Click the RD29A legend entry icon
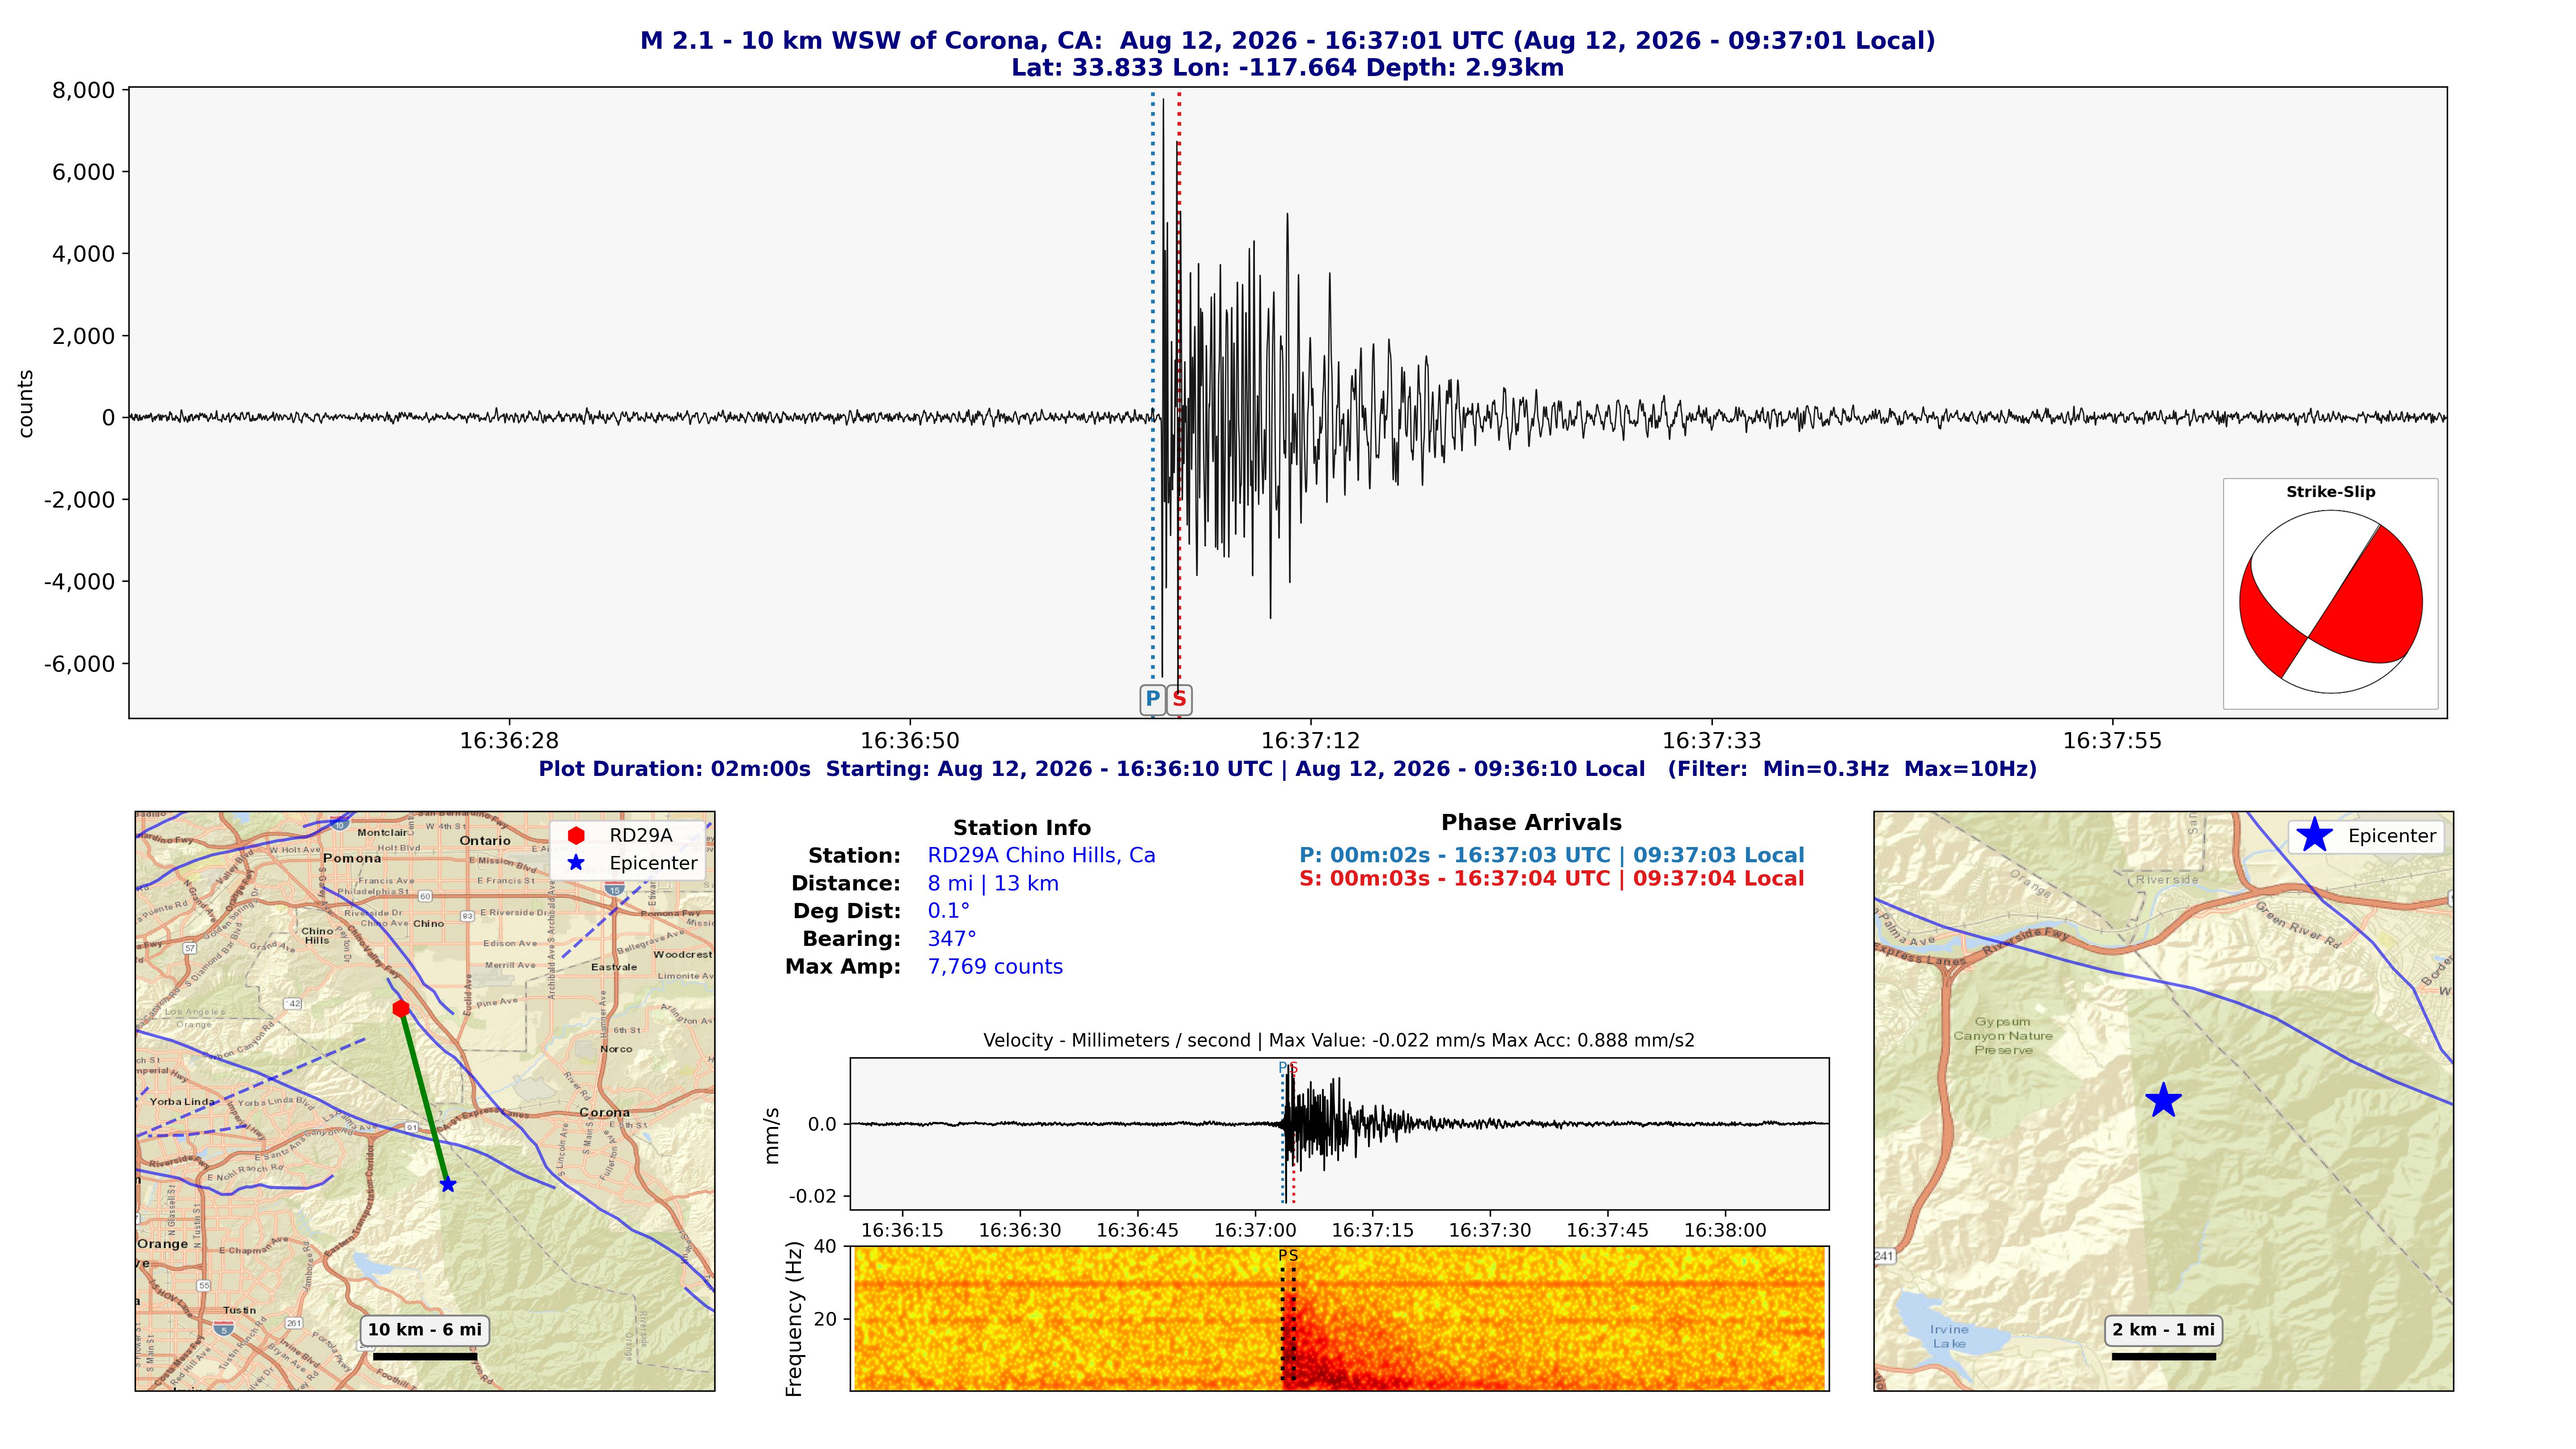 click(x=576, y=835)
